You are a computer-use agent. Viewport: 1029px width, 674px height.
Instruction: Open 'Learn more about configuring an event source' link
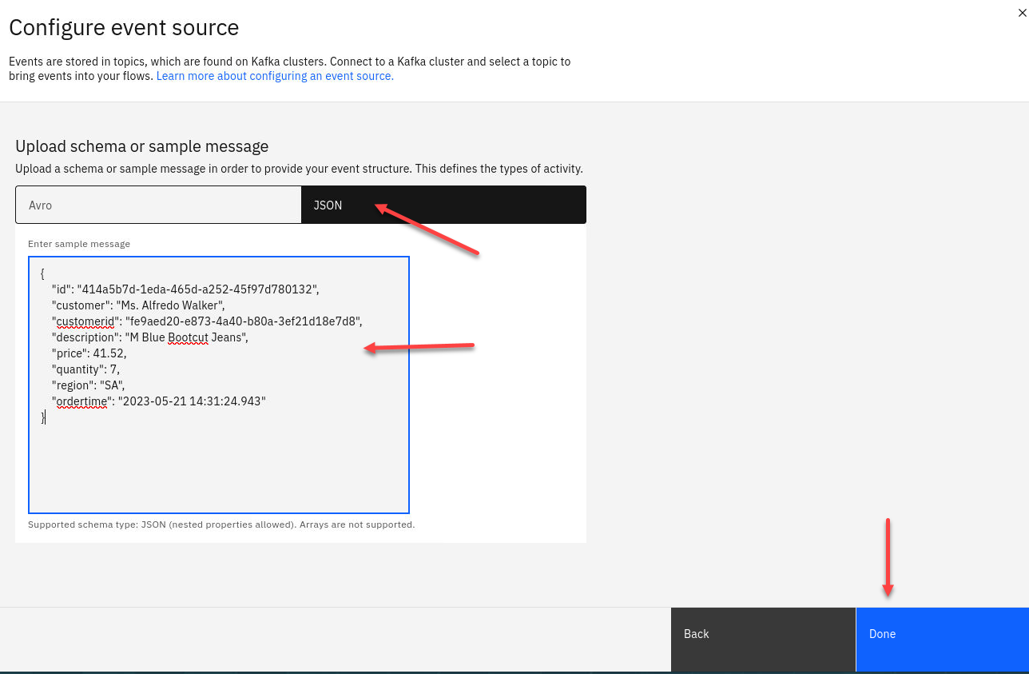275,76
